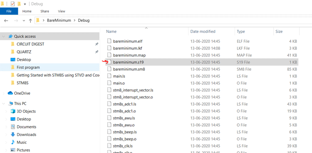Switch to the Home ribbon tab
This screenshot has width=312, height=153.
click(x=27, y=11)
